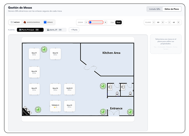
Task: Select table Mesa 02 on the plan
Action: [55, 54]
